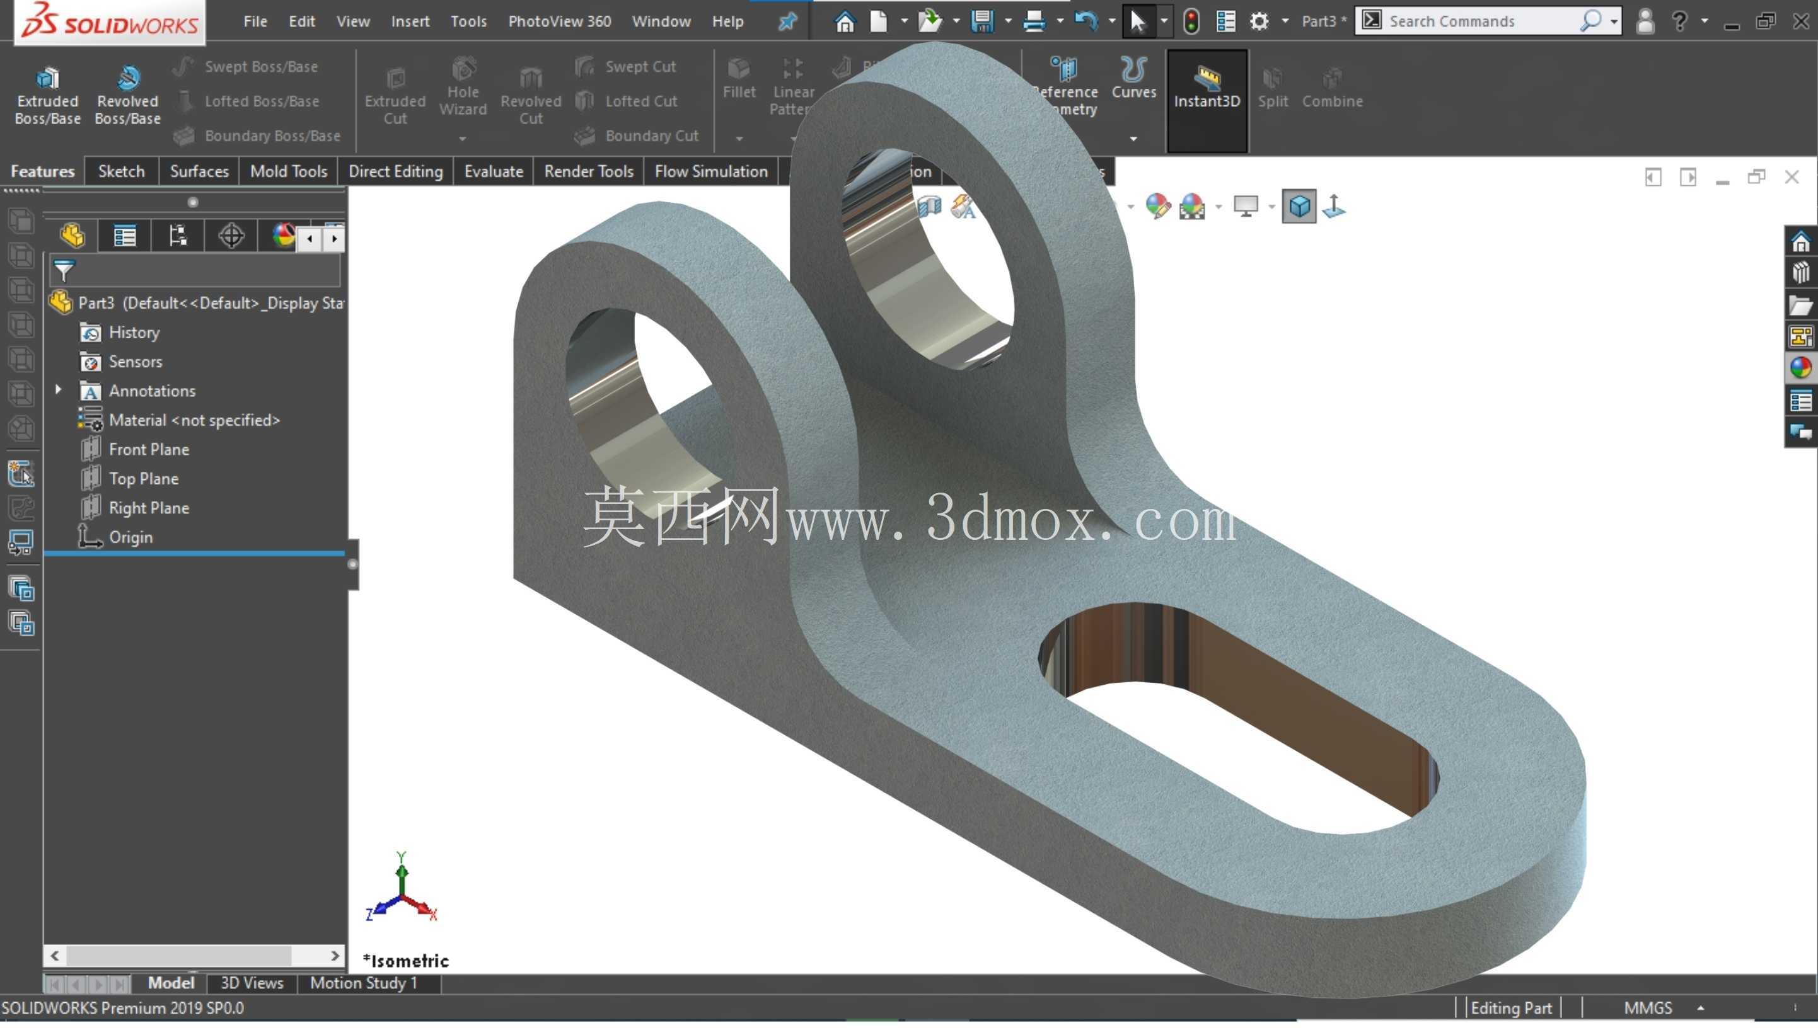Image resolution: width=1818 pixels, height=1035 pixels.
Task: Open the File menu
Action: (x=255, y=21)
